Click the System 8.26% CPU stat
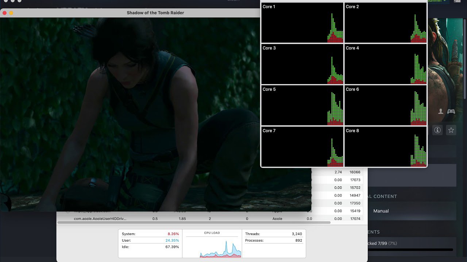This screenshot has height=262, width=467. (x=150, y=234)
